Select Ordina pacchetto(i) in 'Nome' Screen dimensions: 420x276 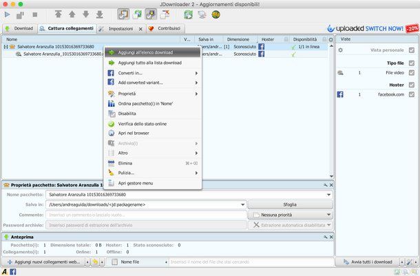(153, 104)
